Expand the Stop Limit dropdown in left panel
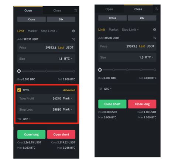Image resolution: width=175 pixels, height=162 pixels. [49, 31]
